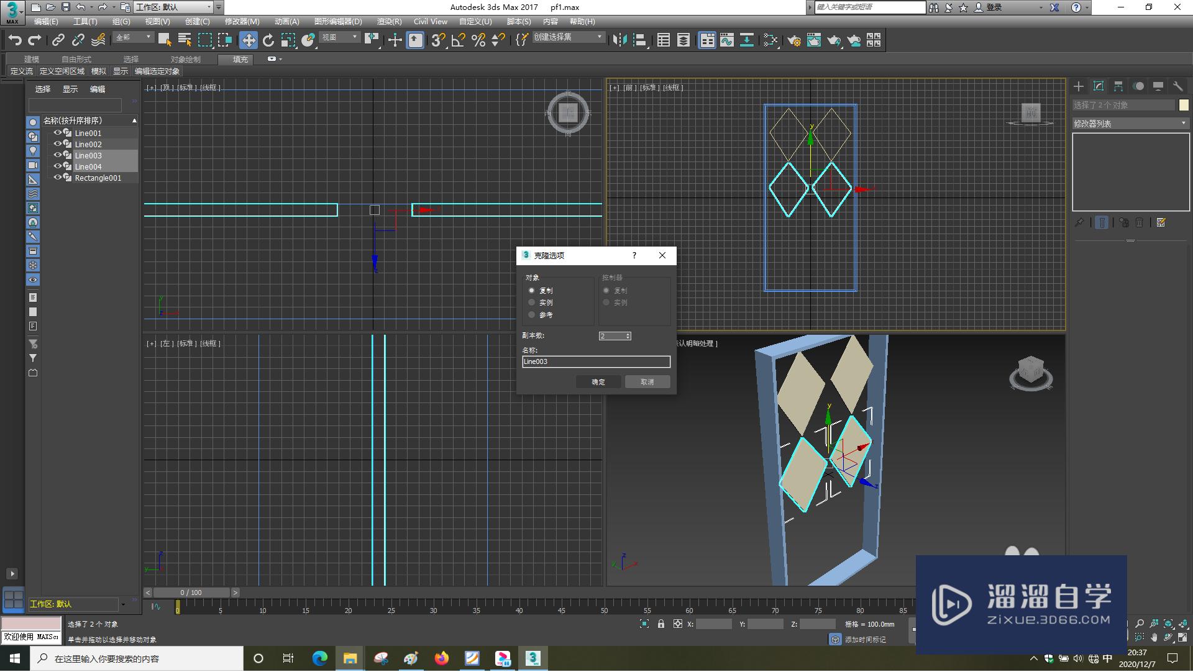Toggle the 3D Snaps icon

tap(438, 40)
